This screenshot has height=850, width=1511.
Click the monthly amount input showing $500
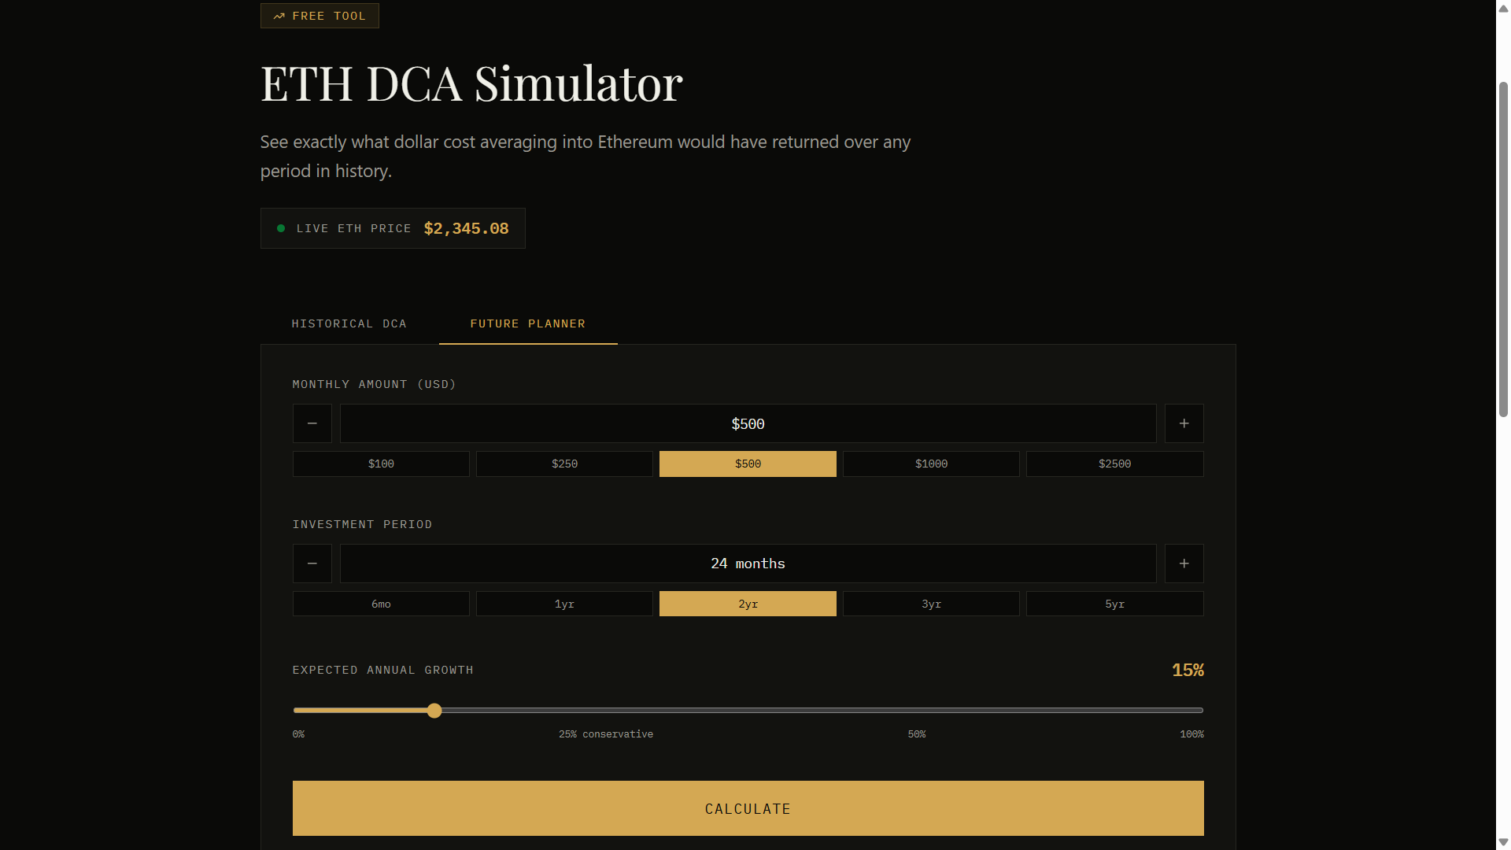tap(748, 423)
